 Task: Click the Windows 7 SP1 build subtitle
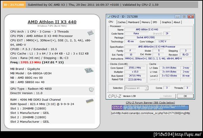pos(52,26)
